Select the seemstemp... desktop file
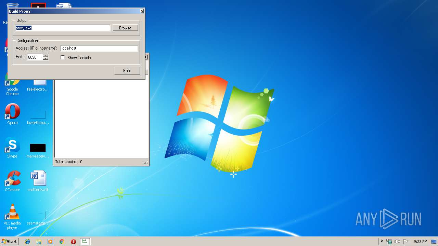This screenshot has height=246, width=438. tap(38, 218)
